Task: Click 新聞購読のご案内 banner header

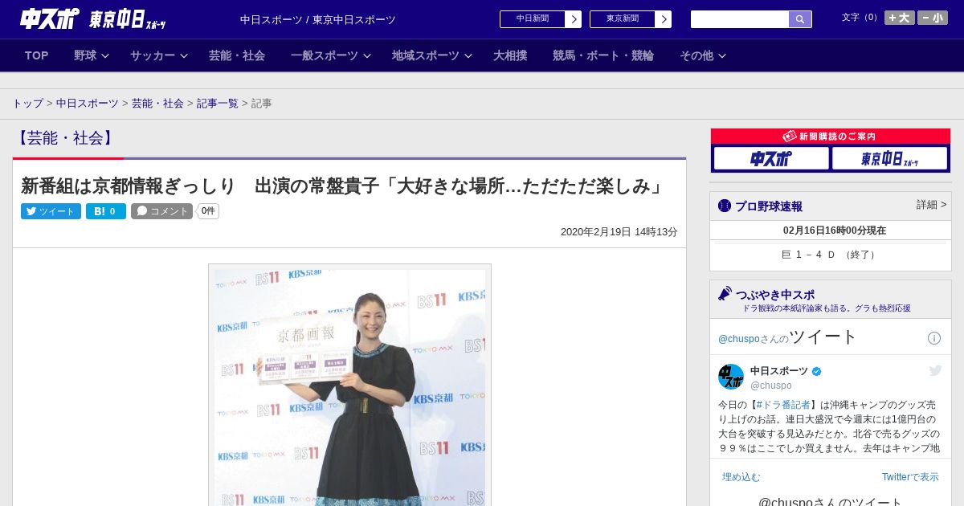Action: [x=831, y=137]
